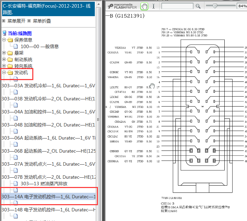Select the text selection cursor tool
This screenshot has height=221, width=247.
pos(154,6)
